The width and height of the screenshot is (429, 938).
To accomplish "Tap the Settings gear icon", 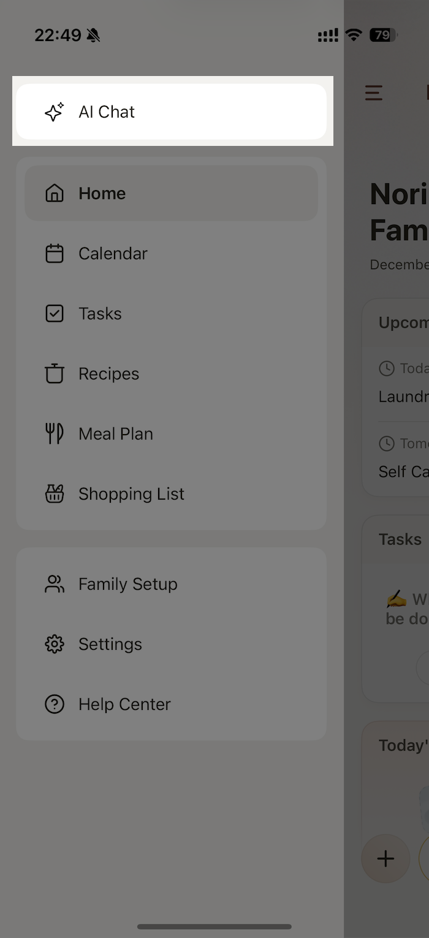I will tap(55, 644).
